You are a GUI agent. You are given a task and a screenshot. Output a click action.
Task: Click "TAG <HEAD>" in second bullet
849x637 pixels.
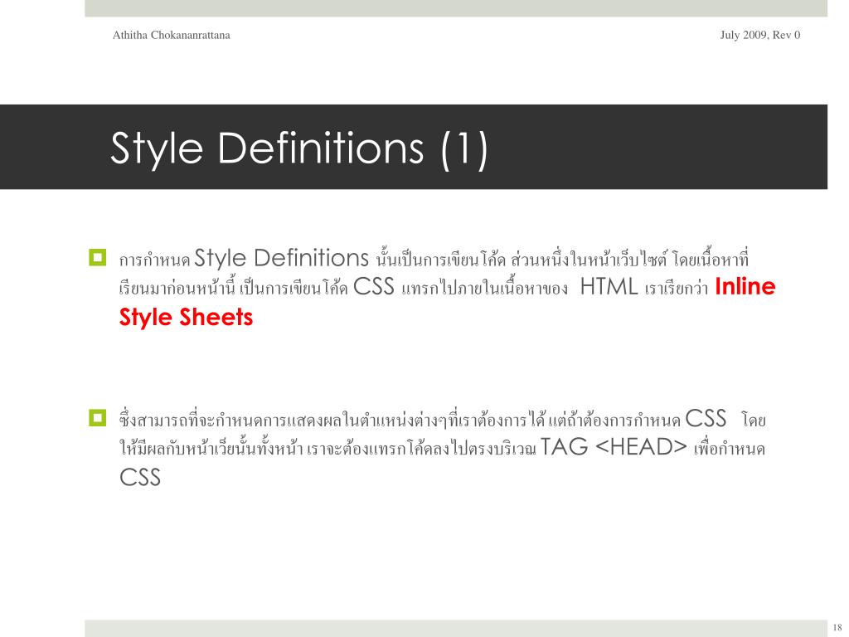(614, 447)
